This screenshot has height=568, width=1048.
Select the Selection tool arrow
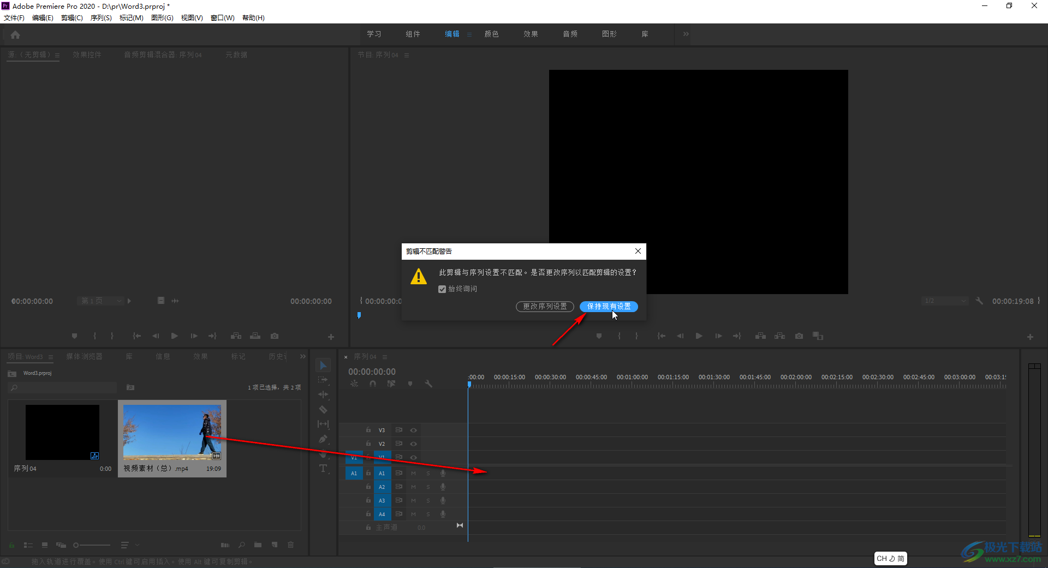[x=323, y=366]
